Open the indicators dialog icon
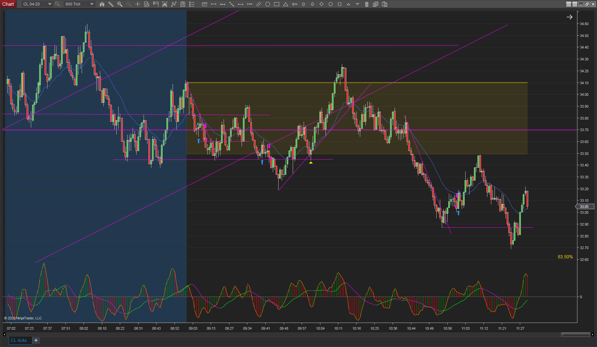The image size is (597, 347). (165, 4)
